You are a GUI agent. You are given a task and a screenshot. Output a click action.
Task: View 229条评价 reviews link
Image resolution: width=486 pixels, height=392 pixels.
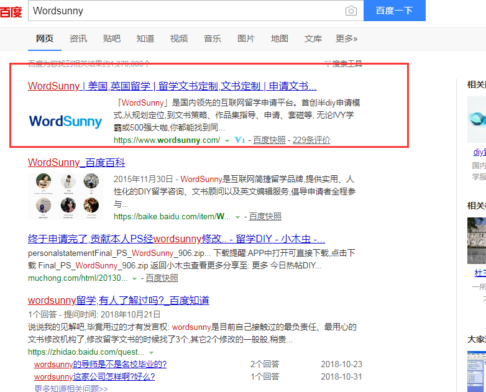tap(311, 140)
